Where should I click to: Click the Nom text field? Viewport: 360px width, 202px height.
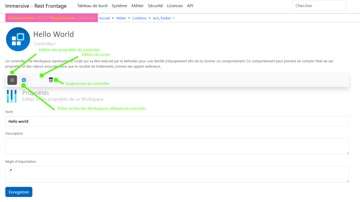[x=177, y=121]
